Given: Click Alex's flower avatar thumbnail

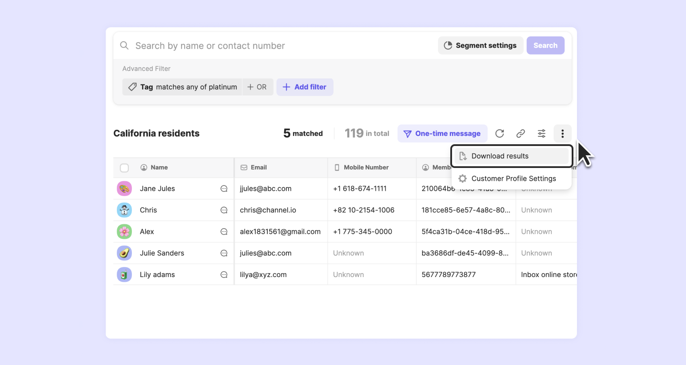Looking at the screenshot, I should coord(124,232).
